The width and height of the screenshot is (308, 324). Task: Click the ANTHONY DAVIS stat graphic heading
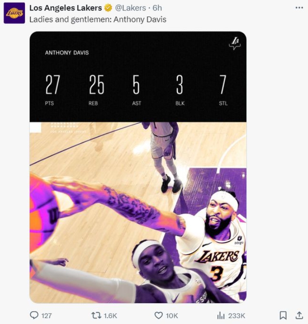click(67, 53)
